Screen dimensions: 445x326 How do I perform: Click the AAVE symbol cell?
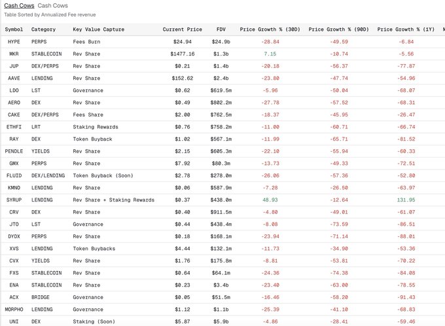coord(14,78)
